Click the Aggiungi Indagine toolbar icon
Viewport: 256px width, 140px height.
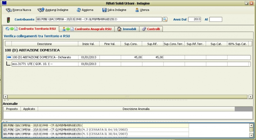click(41, 10)
